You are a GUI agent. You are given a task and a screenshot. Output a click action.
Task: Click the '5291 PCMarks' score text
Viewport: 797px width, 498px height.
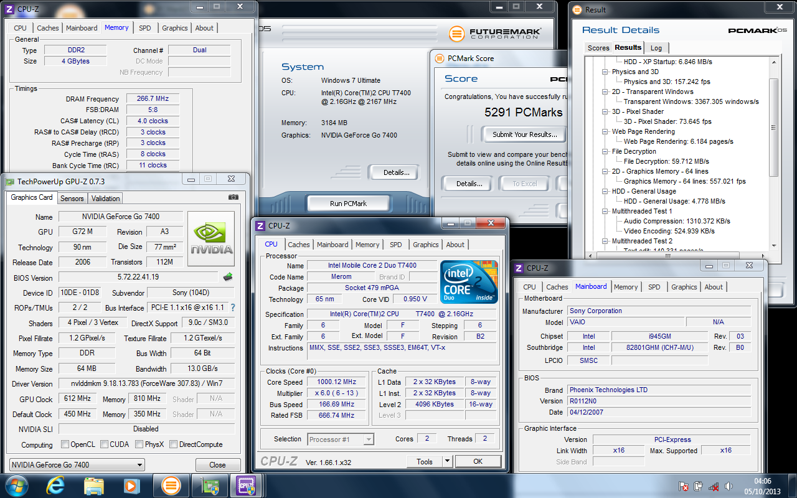[x=523, y=113]
